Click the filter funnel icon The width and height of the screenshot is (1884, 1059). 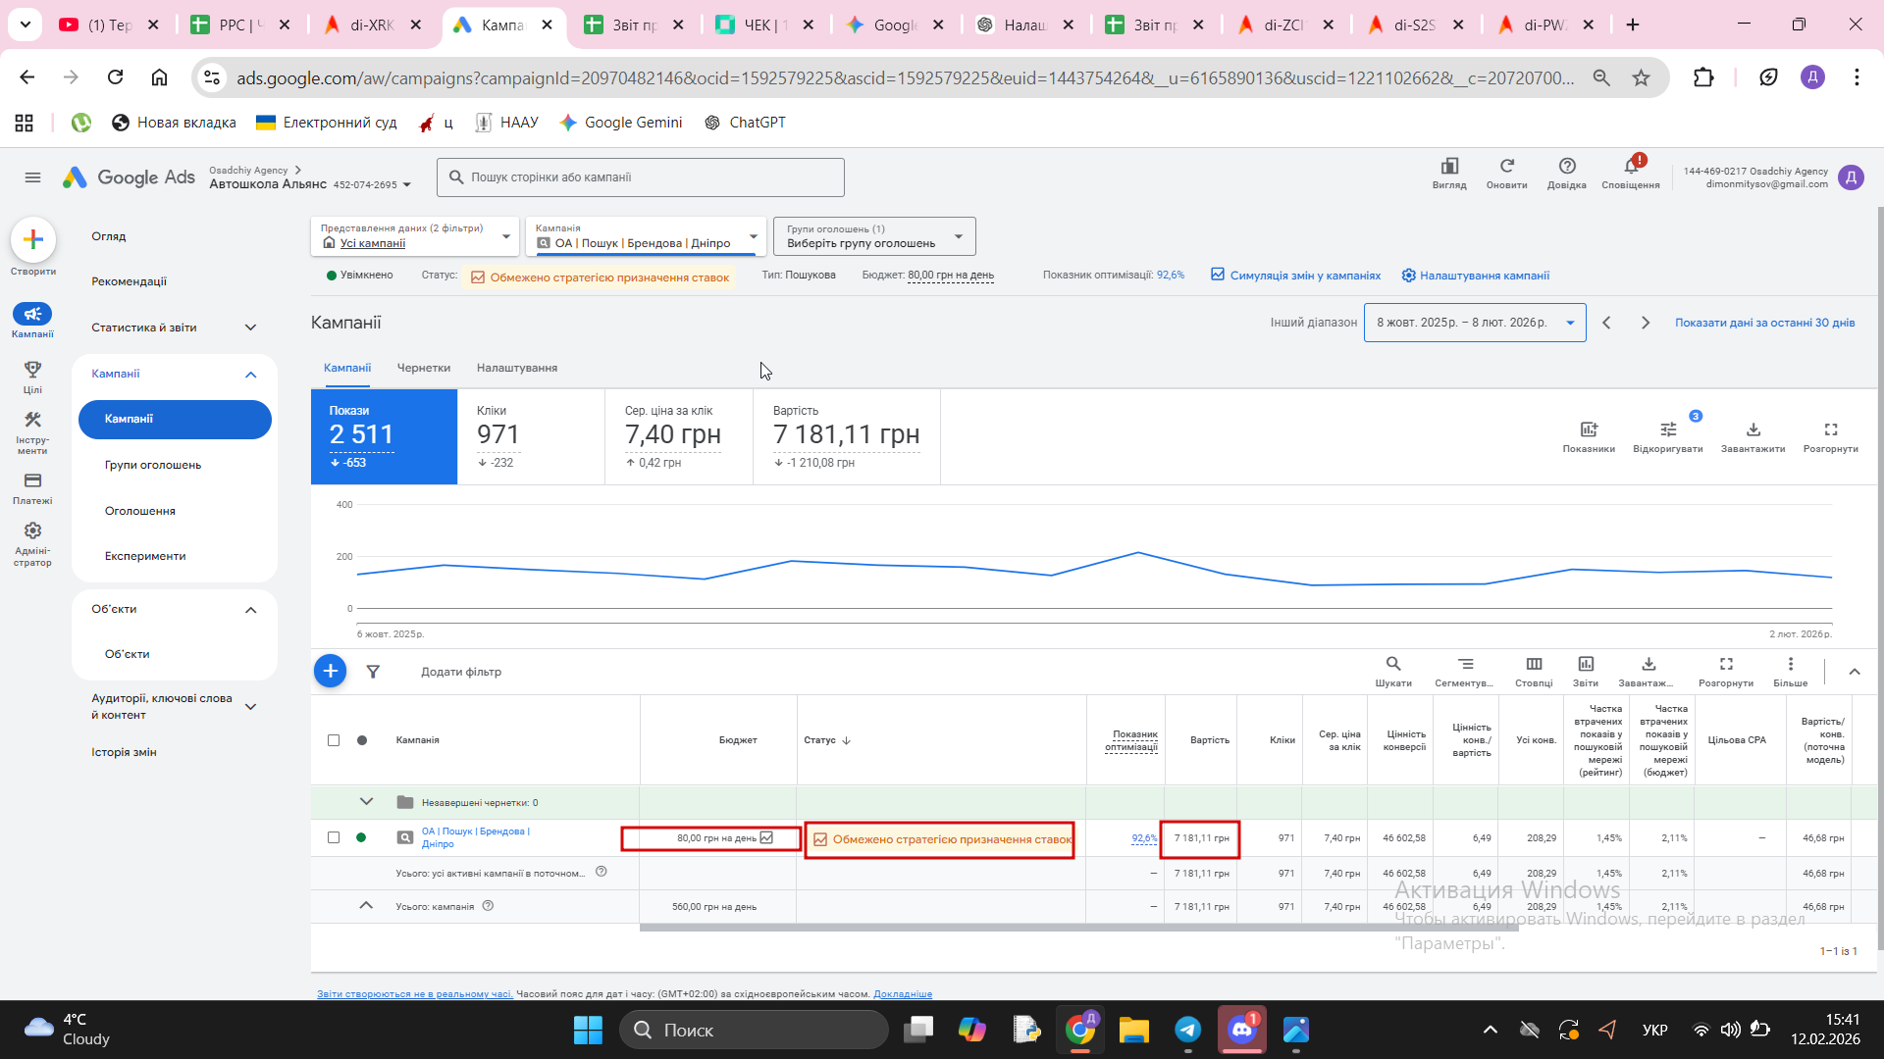pos(373,672)
